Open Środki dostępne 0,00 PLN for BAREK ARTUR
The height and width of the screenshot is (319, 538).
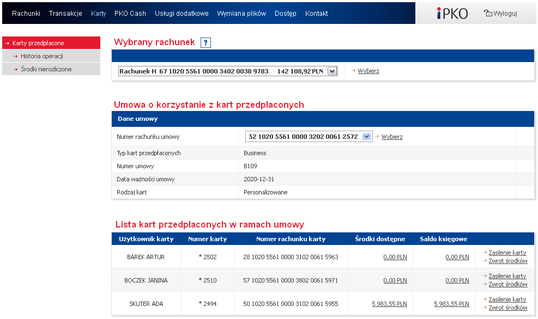click(395, 257)
